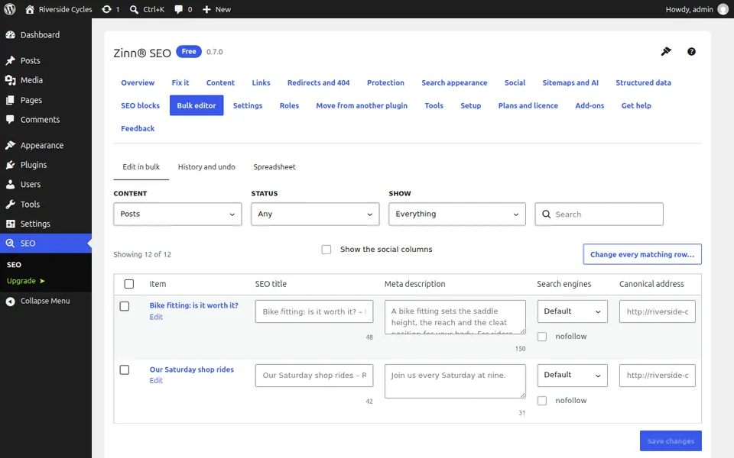
Task: Click the plus New icon
Action: [206, 9]
